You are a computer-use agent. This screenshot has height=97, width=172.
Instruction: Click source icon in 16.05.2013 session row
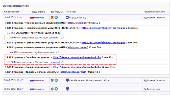click(67, 89)
